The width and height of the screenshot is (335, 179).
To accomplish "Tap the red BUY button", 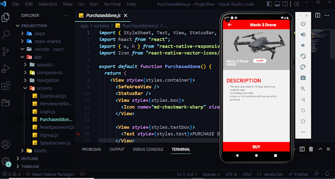I will pyautogui.click(x=256, y=147).
